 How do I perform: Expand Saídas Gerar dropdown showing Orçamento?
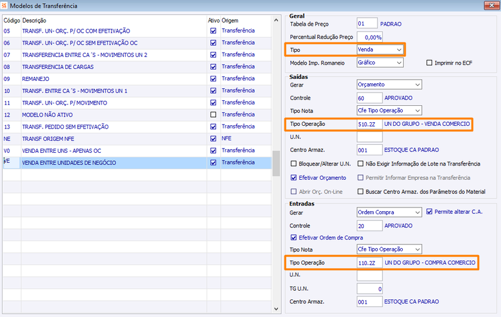point(389,85)
